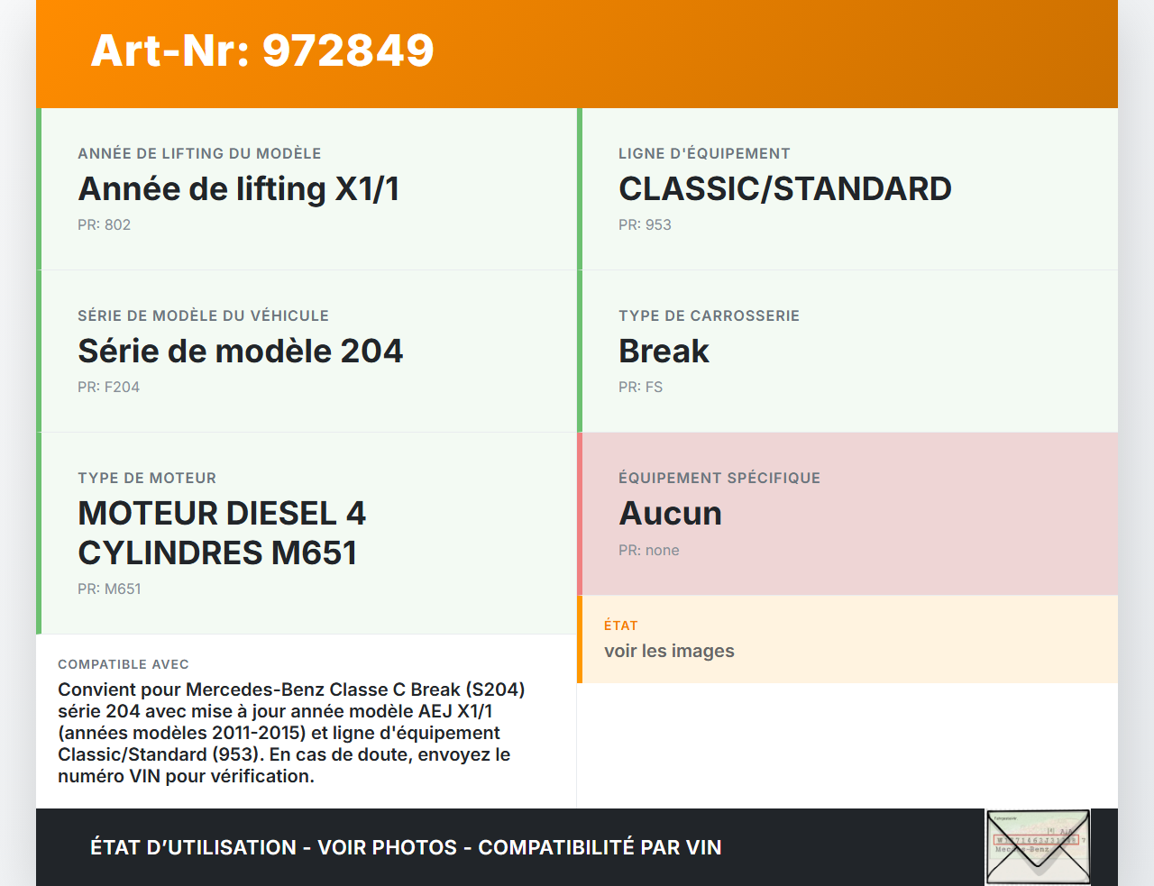Click the footer text 'ÉTAT D'UTILISATION - VOIR PHOTOS'

(274, 847)
